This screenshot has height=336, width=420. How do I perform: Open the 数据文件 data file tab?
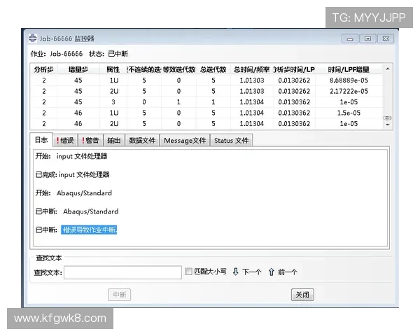(142, 141)
